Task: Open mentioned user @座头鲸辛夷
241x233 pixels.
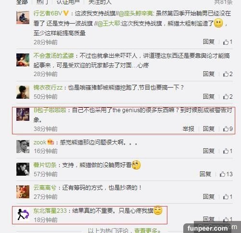Action: tap(136, 13)
